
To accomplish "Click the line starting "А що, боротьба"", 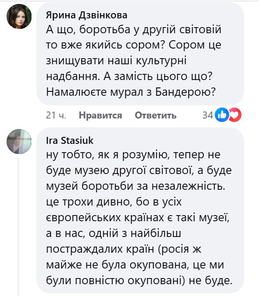I will (x=133, y=30).
